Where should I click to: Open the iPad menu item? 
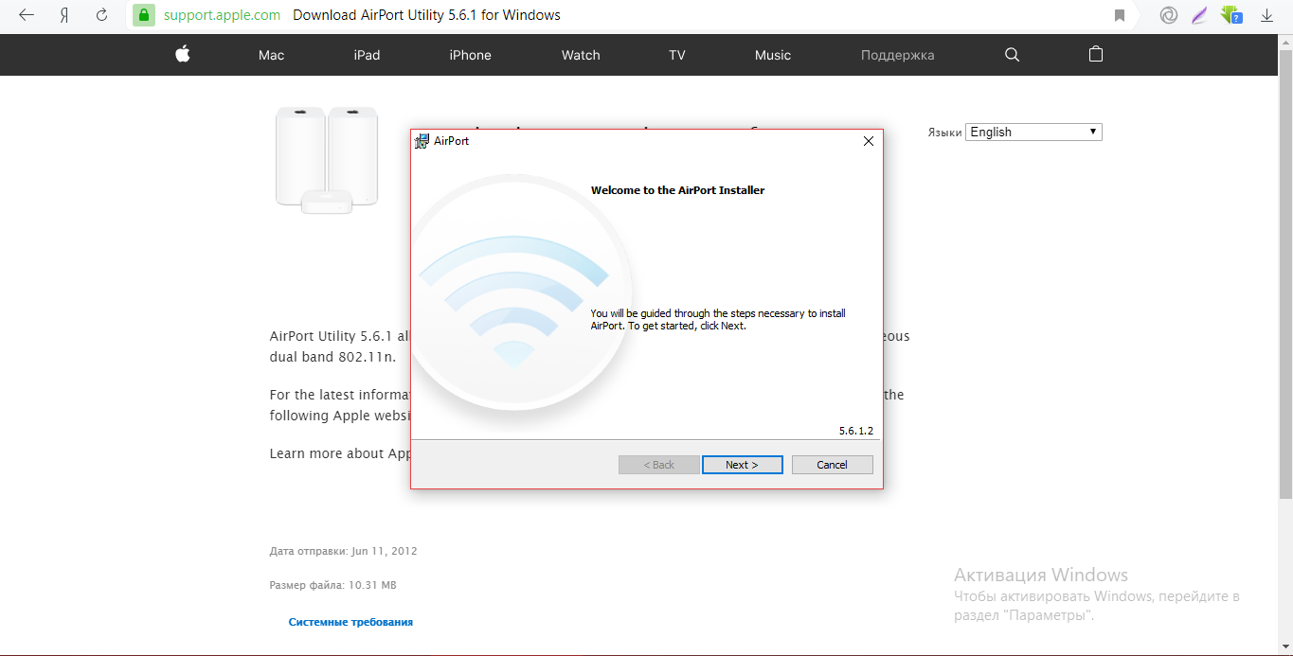pos(367,55)
